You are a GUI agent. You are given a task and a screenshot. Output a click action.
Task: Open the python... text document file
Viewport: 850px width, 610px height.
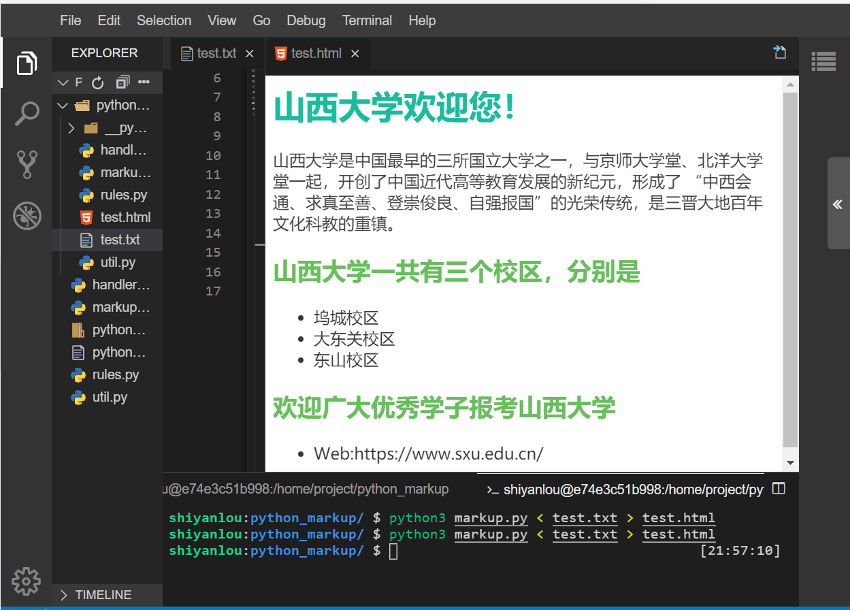[107, 353]
